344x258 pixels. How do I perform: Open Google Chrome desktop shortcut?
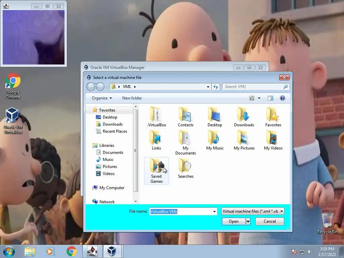pos(13,86)
